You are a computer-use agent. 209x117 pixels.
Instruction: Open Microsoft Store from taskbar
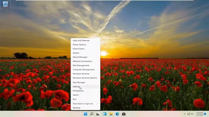coord(124,114)
